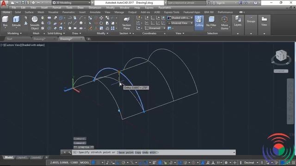Image resolution: width=296 pixels, height=166 pixels.
Task: Click the Line tool in Draw panel
Action: pyautogui.click(x=75, y=23)
